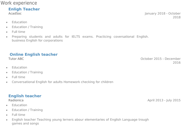182x126 pixels.
Task: Click the IELTS exam preparation description
Action: (80, 38)
